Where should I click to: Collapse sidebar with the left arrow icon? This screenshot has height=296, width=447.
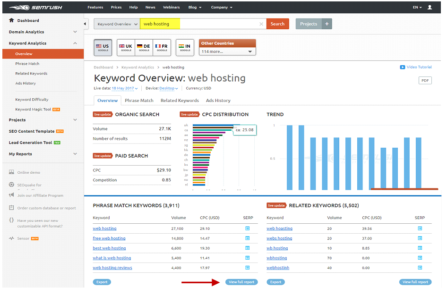point(85,24)
